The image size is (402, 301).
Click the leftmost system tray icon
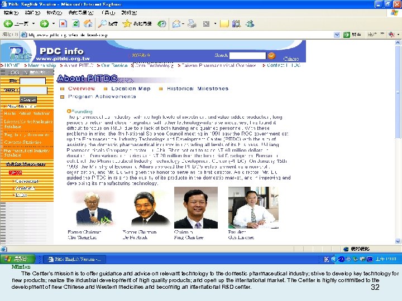click(x=327, y=259)
